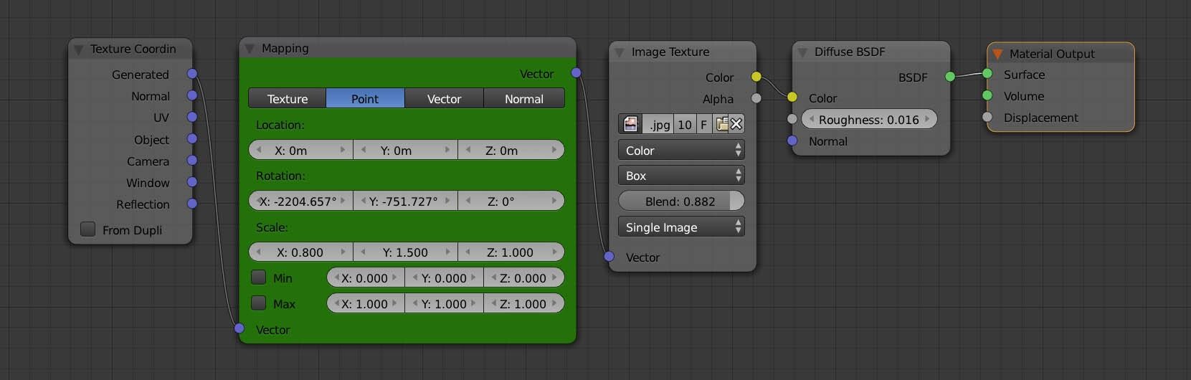
Task: Click Max Z: 1.000 field
Action: click(524, 304)
